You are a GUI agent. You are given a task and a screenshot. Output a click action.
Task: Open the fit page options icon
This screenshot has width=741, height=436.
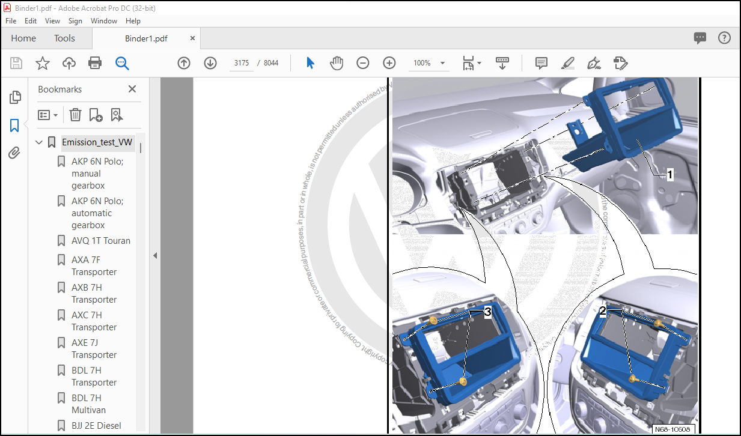click(472, 63)
